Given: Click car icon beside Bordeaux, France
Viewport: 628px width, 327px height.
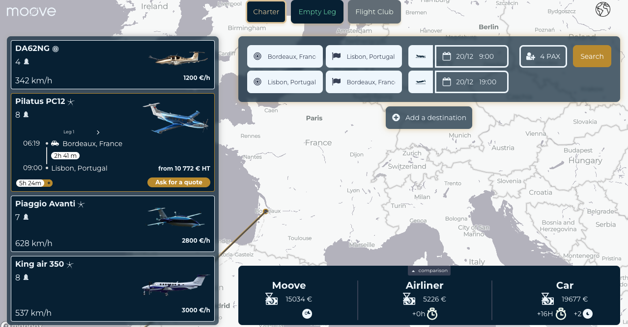Looking at the screenshot, I should click(x=55, y=144).
